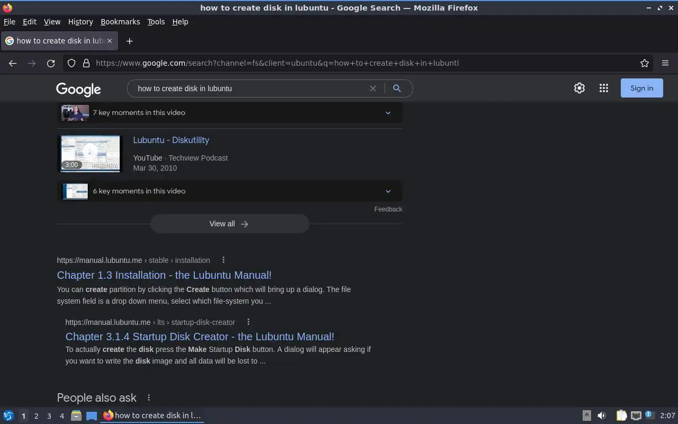Click the magnifier search button
Viewport: 678px width, 424px height.
point(397,89)
